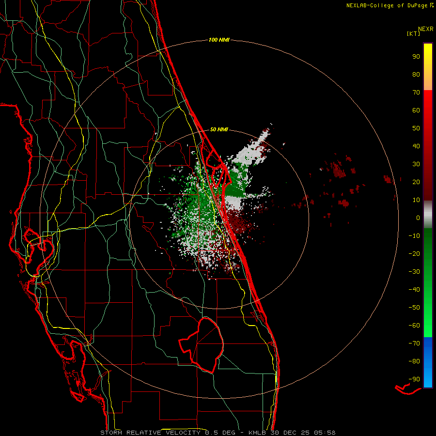436x436 pixels.
Task: Click the -90 knots scale label
Action: (x=414, y=379)
